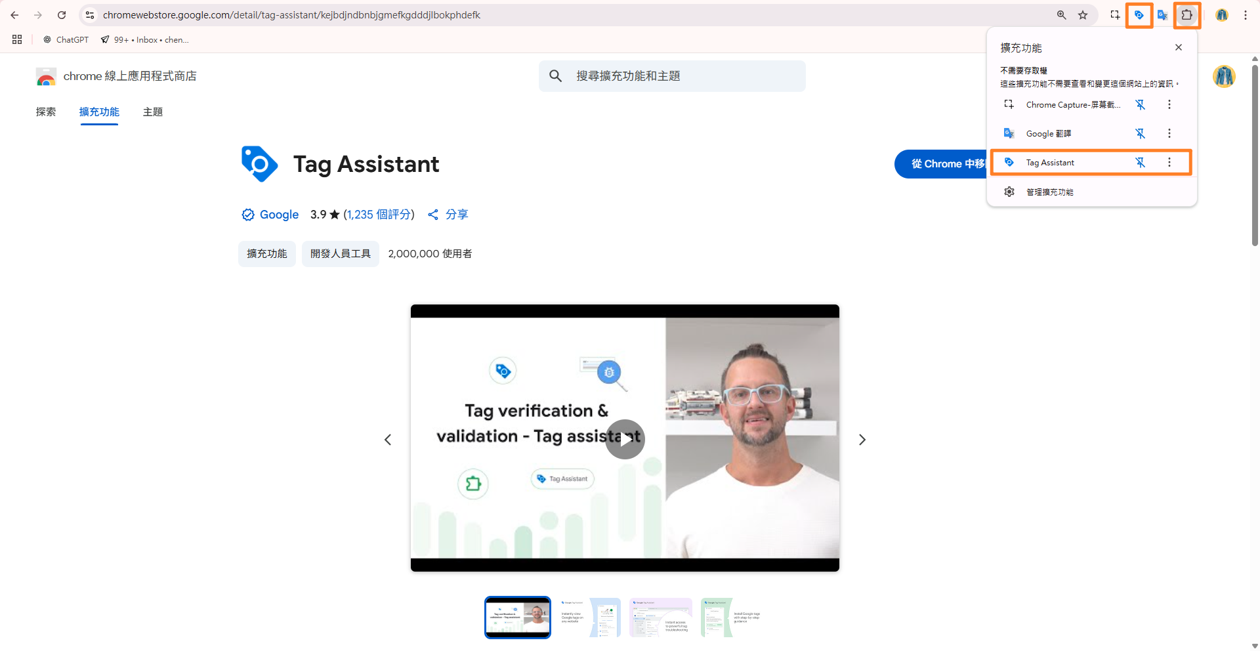Show the next carousel slide
The image size is (1260, 651).
coord(862,440)
